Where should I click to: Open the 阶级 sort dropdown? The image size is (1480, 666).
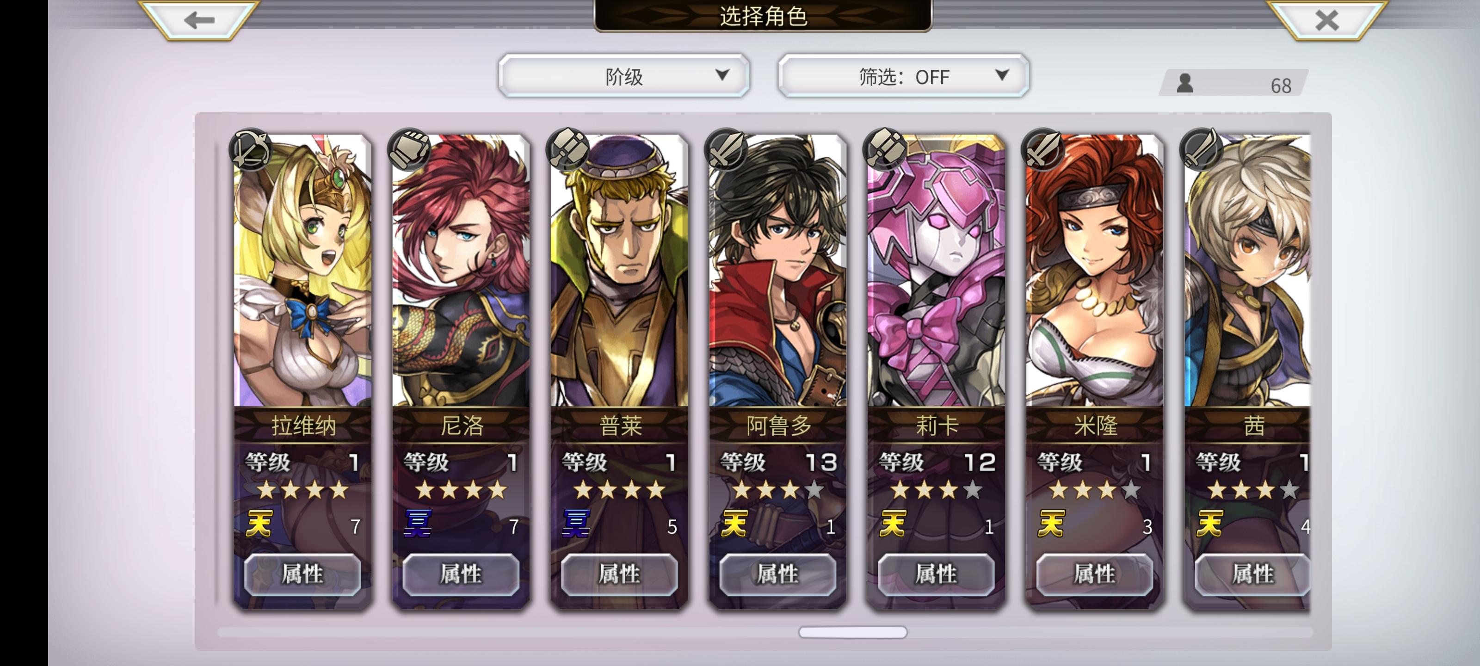click(624, 76)
